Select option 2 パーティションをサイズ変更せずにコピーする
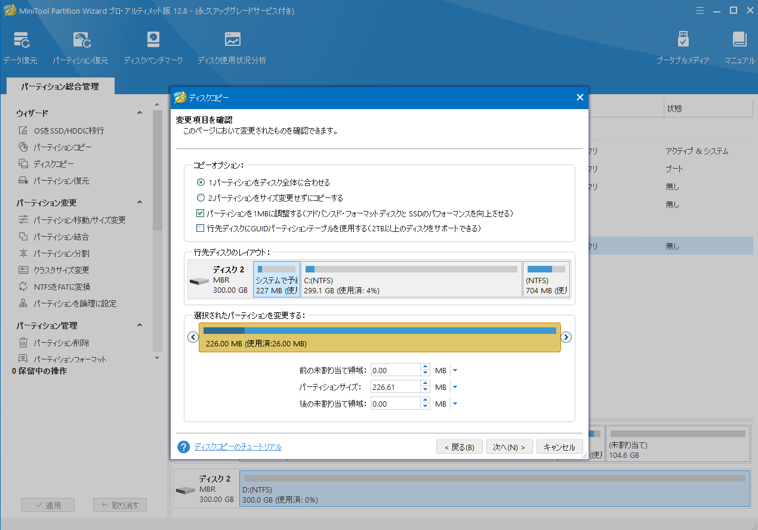The image size is (758, 530). 201,198
